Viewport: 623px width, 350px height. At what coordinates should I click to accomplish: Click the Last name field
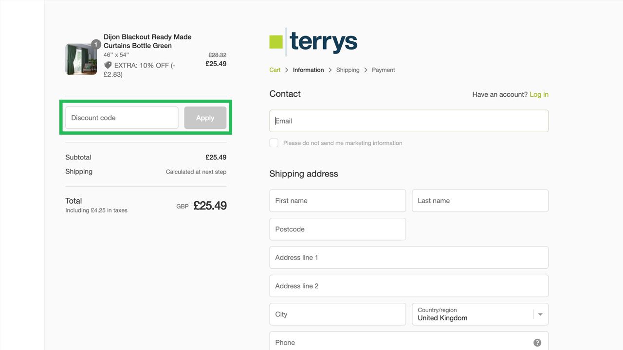click(x=480, y=201)
